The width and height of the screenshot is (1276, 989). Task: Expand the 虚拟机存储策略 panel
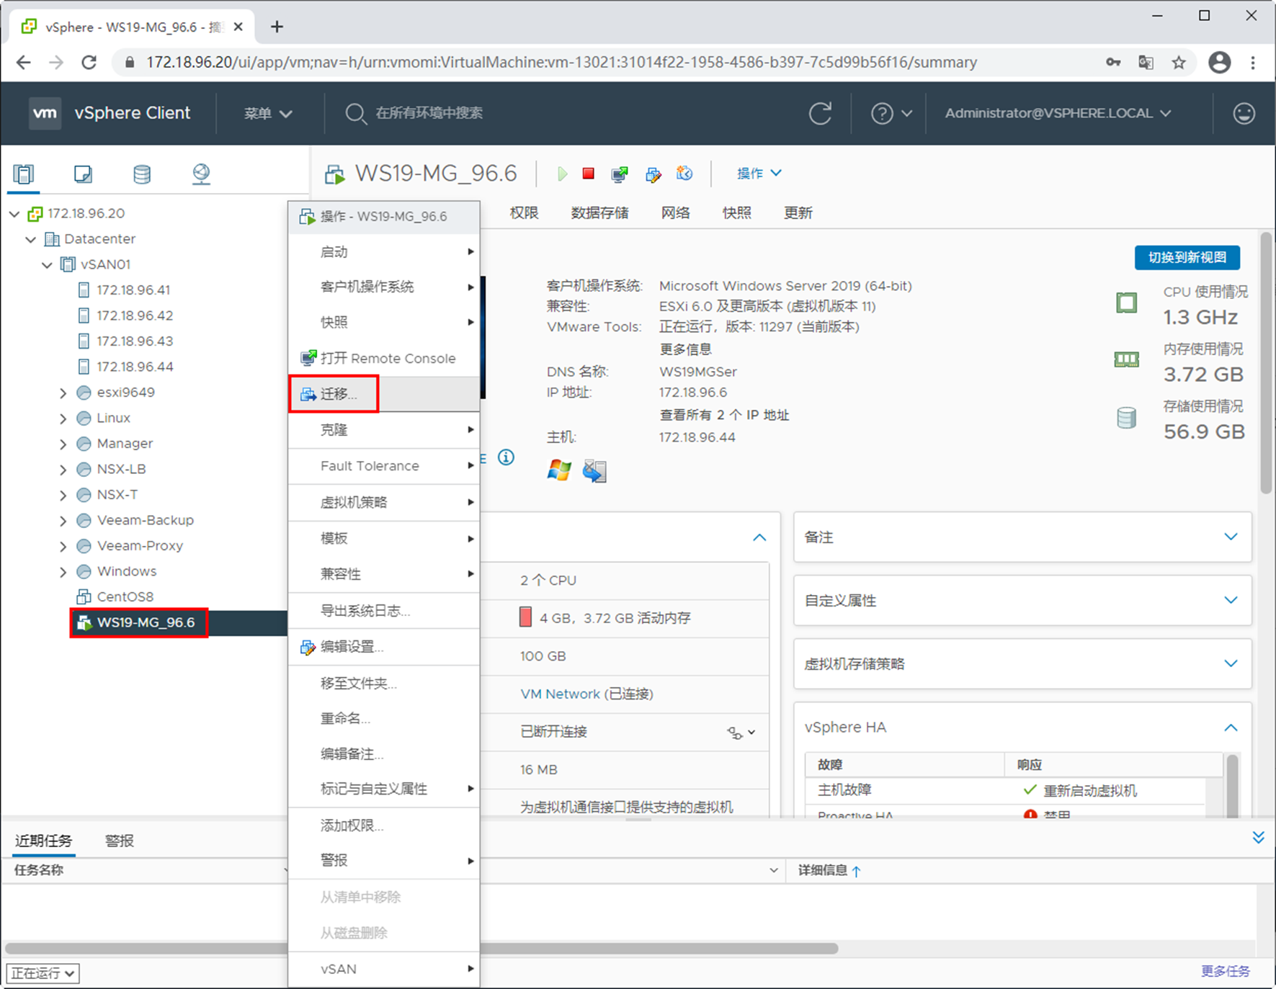point(1231,664)
